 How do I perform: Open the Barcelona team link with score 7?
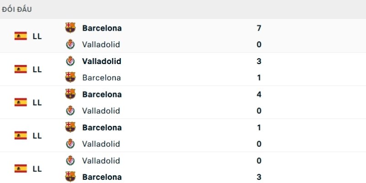(102, 28)
